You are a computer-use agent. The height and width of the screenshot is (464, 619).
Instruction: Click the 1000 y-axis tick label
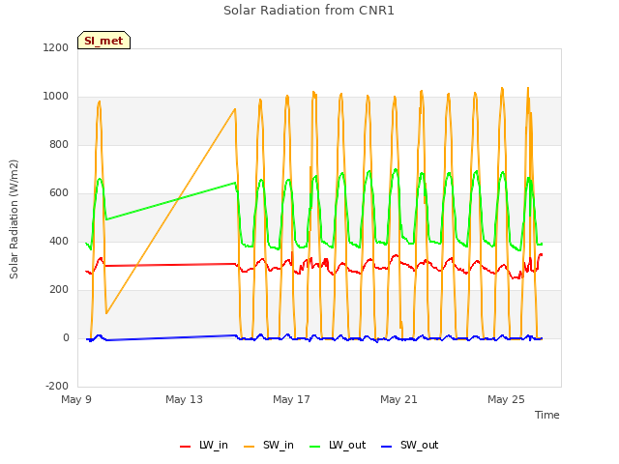(56, 97)
